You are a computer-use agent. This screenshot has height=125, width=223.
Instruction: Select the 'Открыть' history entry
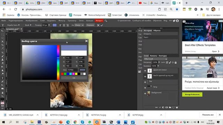pos(160,34)
